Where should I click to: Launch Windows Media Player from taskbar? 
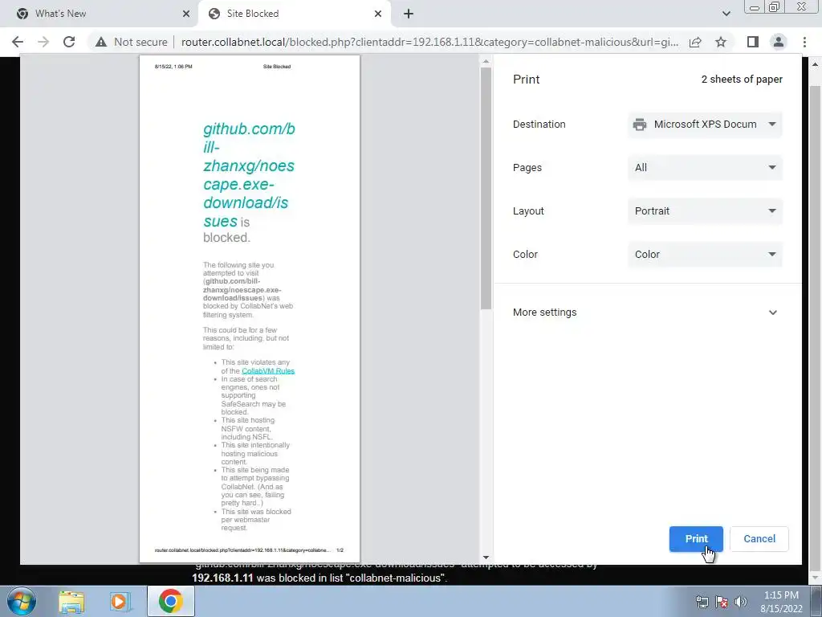tap(120, 602)
